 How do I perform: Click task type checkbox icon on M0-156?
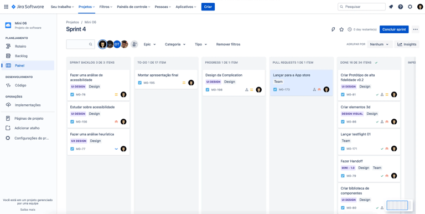(72, 121)
